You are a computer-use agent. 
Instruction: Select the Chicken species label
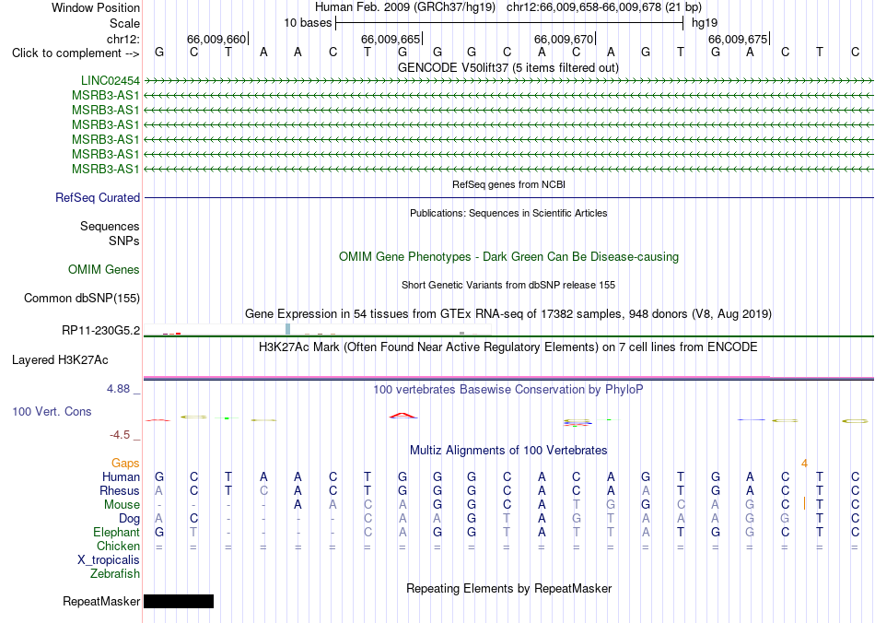click(x=118, y=546)
